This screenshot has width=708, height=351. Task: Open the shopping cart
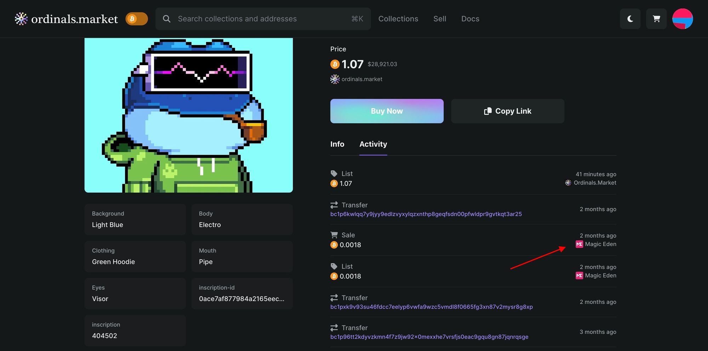pos(656,19)
